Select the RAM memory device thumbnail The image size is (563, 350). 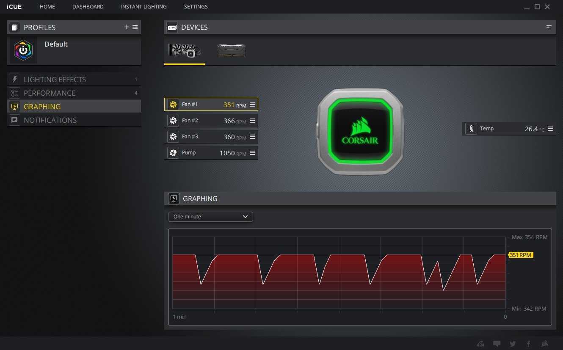pyautogui.click(x=231, y=50)
